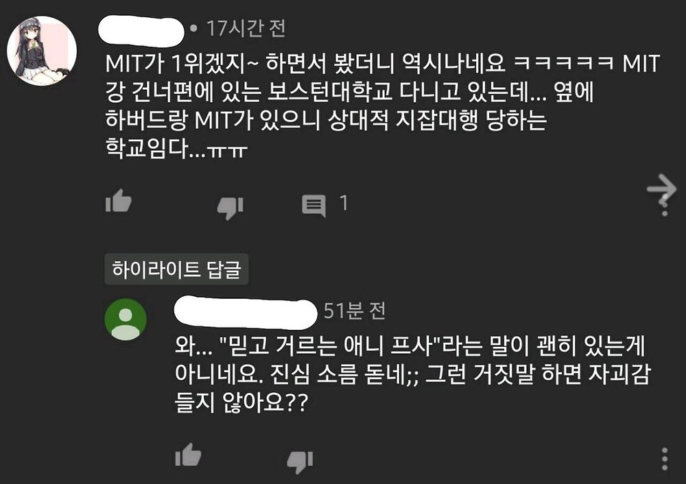Dislike the top MIT comment

point(230,207)
